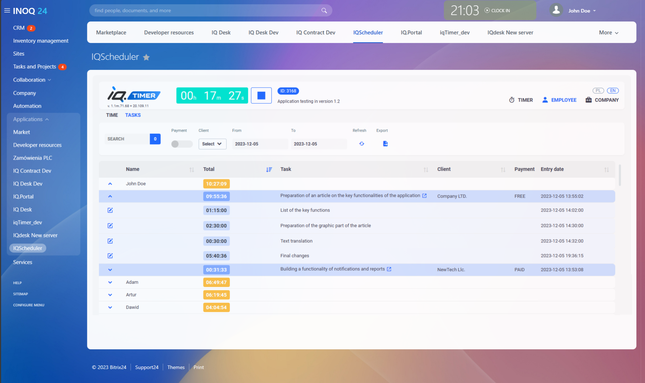This screenshot has height=383, width=645.
Task: Open Inventory management in the sidebar
Action: coord(41,41)
